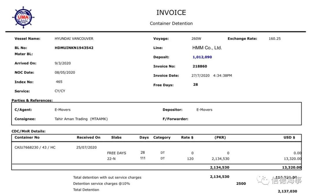The width and height of the screenshot is (312, 194).
Task: Select the Parties & References heading
Action: [x=32, y=100]
